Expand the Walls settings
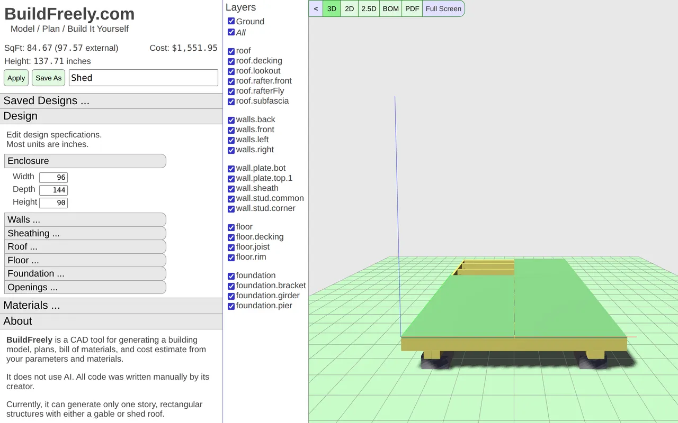678x423 pixels. point(85,219)
